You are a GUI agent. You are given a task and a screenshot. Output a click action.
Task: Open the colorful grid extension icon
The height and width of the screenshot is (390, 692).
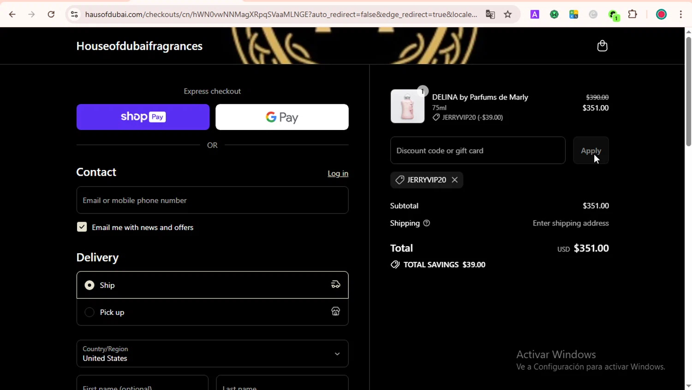click(574, 14)
